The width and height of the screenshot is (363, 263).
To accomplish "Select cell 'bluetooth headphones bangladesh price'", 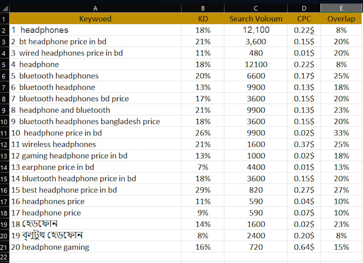I will [95, 122].
